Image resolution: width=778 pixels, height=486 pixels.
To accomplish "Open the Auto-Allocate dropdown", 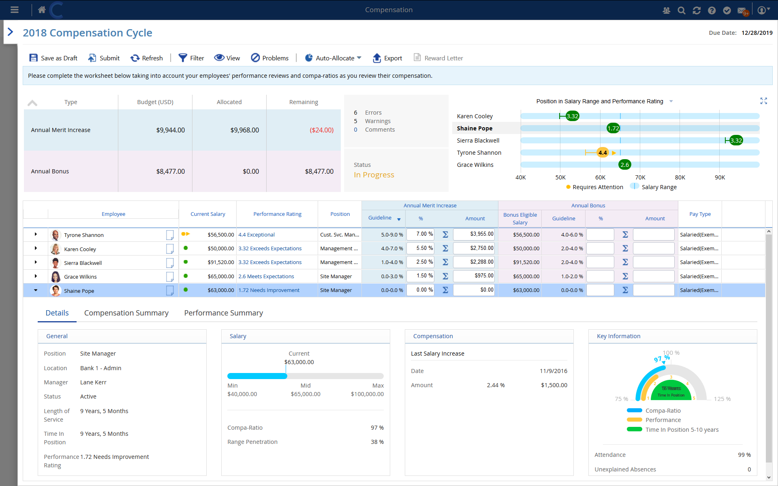I will (x=360, y=58).
